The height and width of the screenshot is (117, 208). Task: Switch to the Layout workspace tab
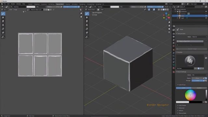pos(30,4)
